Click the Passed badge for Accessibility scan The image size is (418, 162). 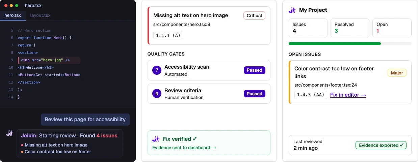[254, 70]
